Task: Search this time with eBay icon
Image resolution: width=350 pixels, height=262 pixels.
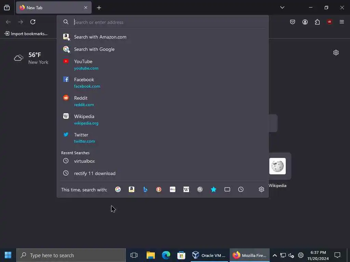Action: tap(173, 189)
